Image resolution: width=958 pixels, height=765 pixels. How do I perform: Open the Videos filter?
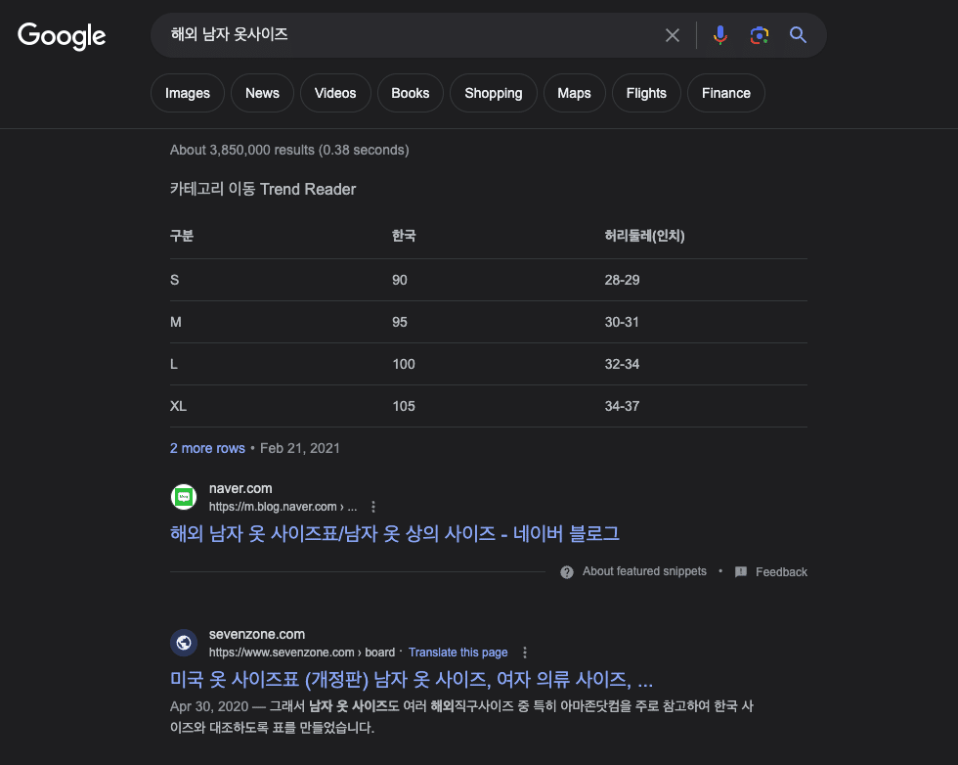335,93
